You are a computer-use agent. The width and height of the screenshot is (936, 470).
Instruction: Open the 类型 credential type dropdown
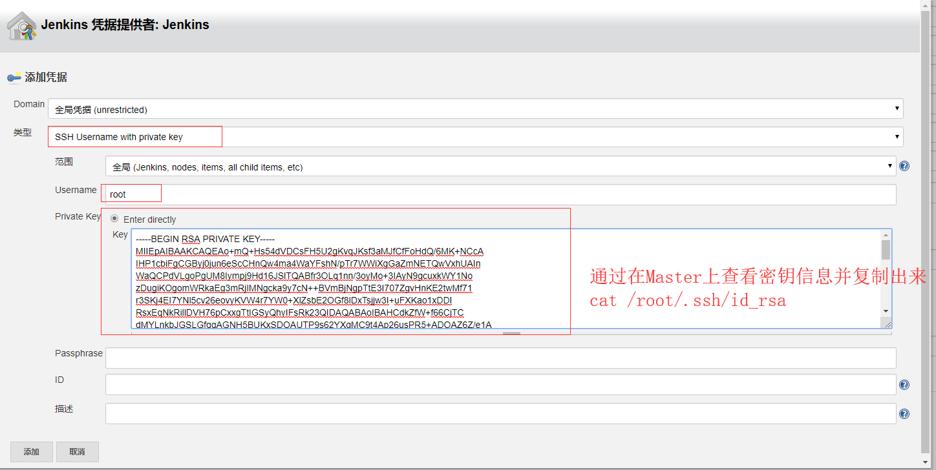pyautogui.click(x=475, y=137)
